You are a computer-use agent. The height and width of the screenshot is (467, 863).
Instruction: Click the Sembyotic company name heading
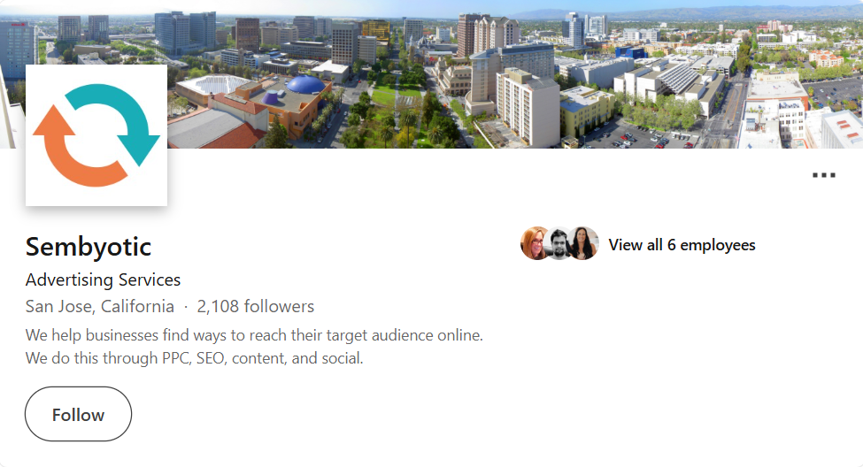pyautogui.click(x=89, y=246)
